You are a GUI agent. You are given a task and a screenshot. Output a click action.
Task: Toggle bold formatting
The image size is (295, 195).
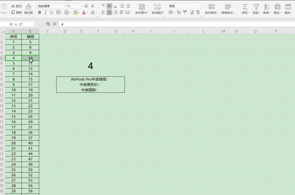click(x=40, y=13)
